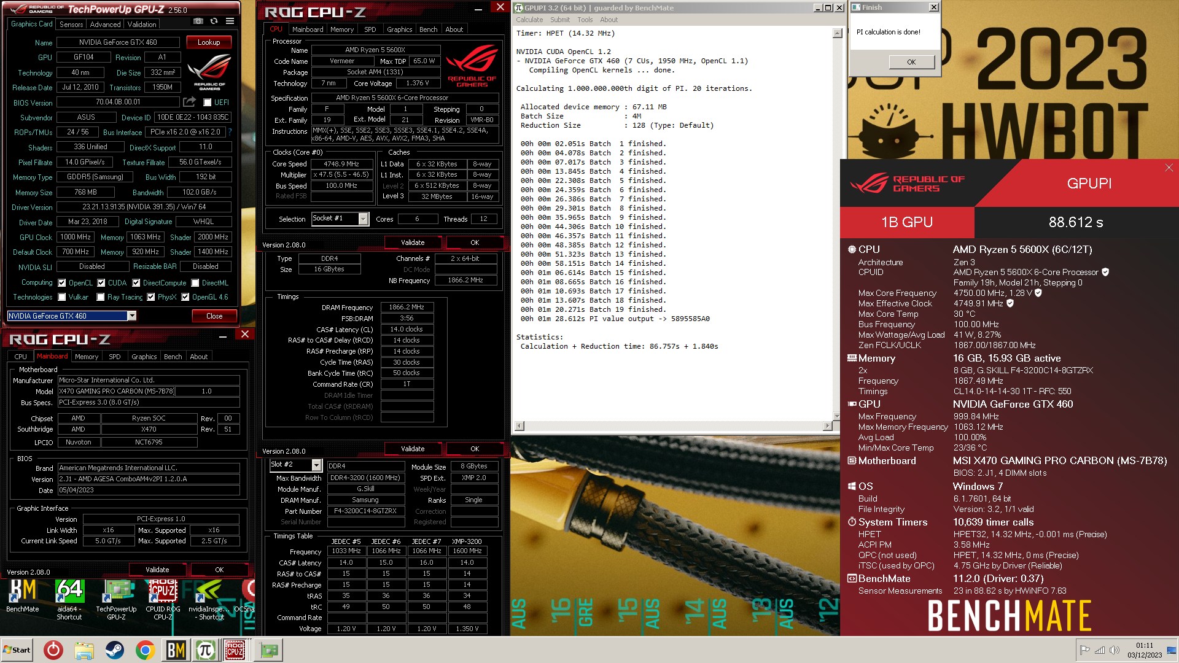Toggle the DirectML checkbox

195,283
